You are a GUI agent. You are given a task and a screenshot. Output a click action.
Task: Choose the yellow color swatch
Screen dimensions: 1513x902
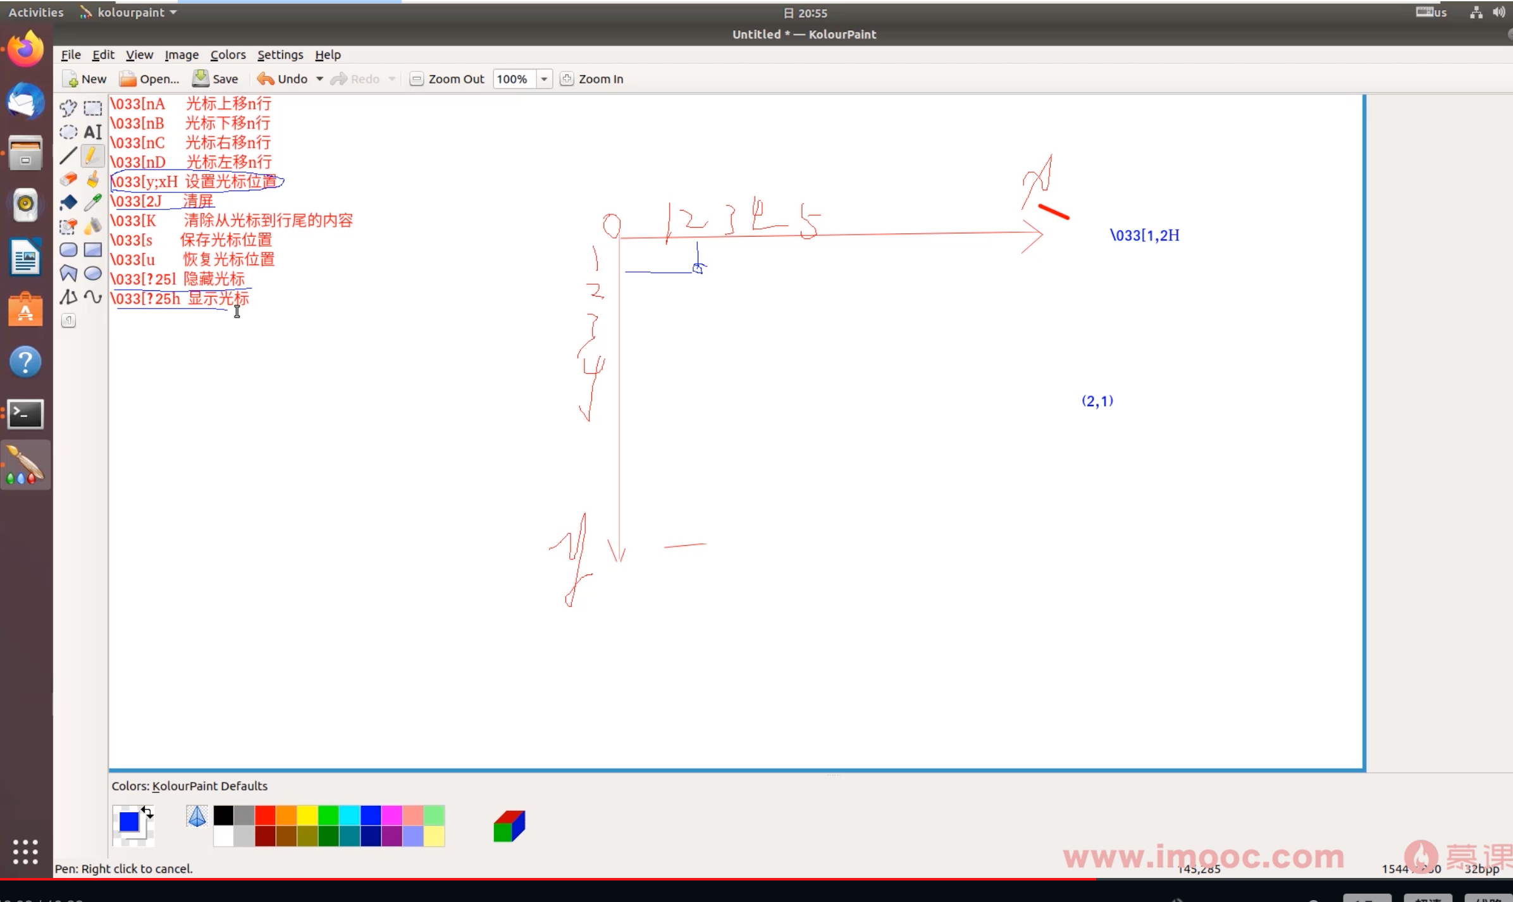307,815
